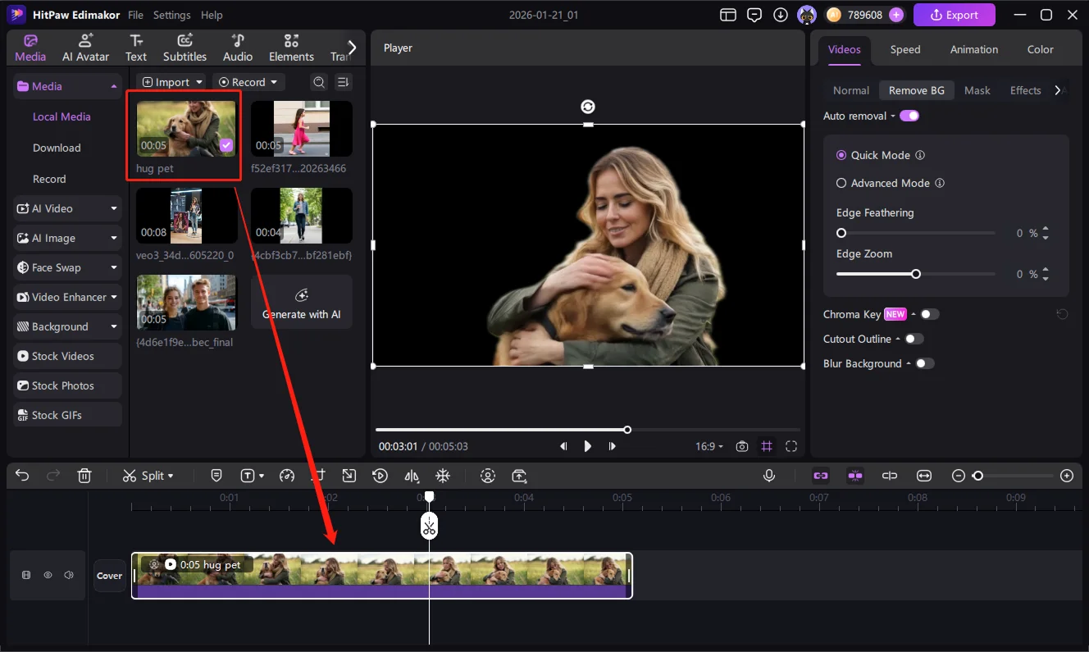The height and width of the screenshot is (652, 1089).
Task: Select the Advanced Mode radio button
Action: click(841, 183)
